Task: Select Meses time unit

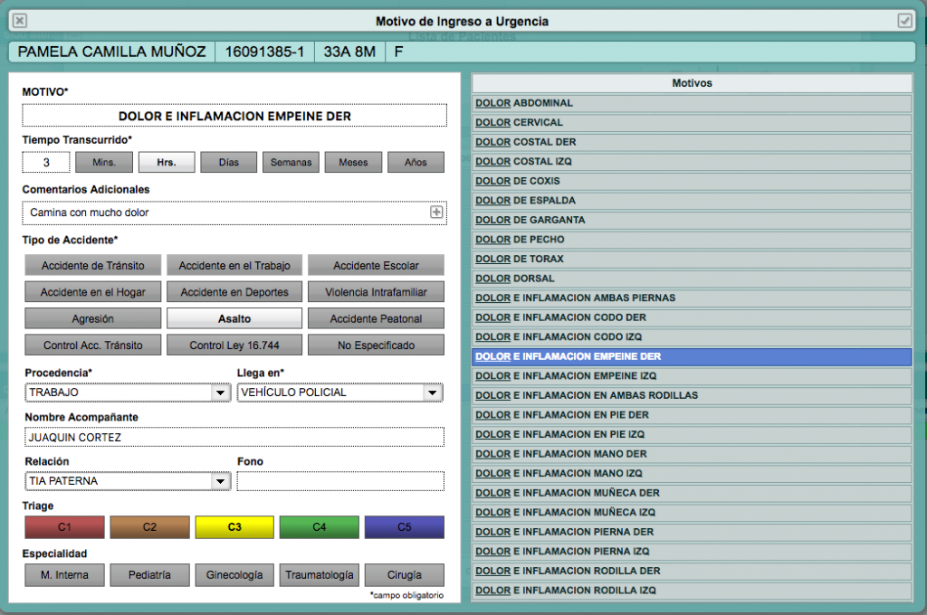Action: [x=354, y=162]
